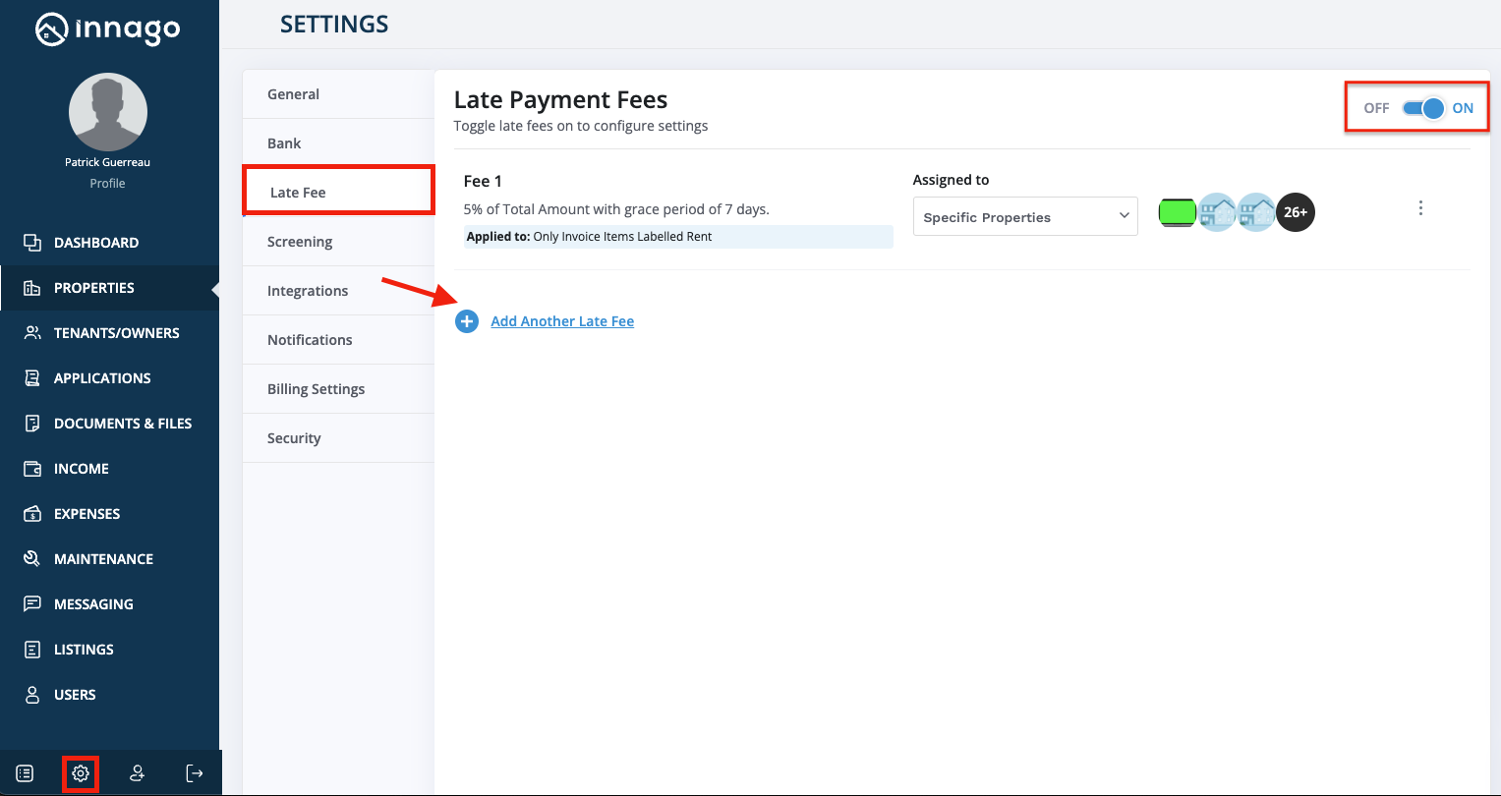Click the logout icon in bottom bar
Viewport: 1501px width, 796px height.
tap(195, 773)
